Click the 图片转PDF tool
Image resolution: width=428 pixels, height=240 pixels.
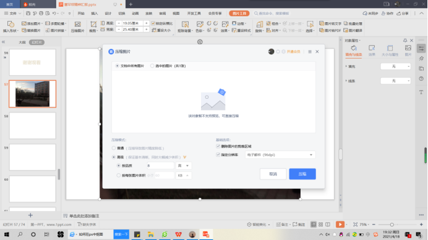coord(330,30)
